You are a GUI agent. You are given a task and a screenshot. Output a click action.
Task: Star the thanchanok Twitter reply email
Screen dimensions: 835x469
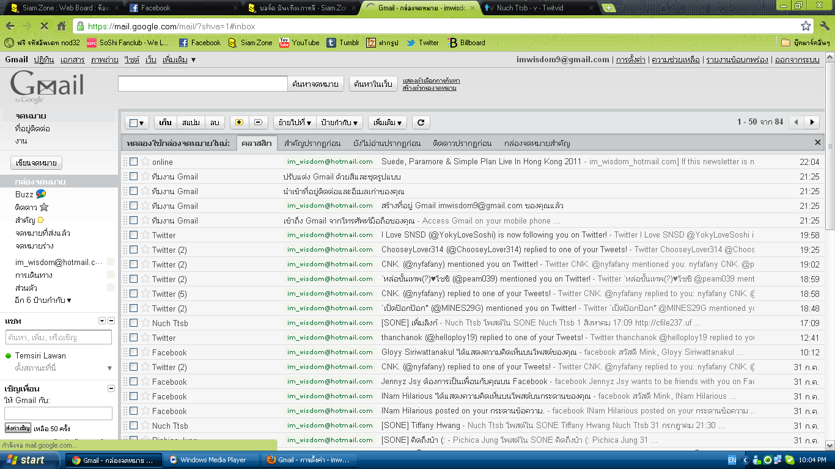145,338
